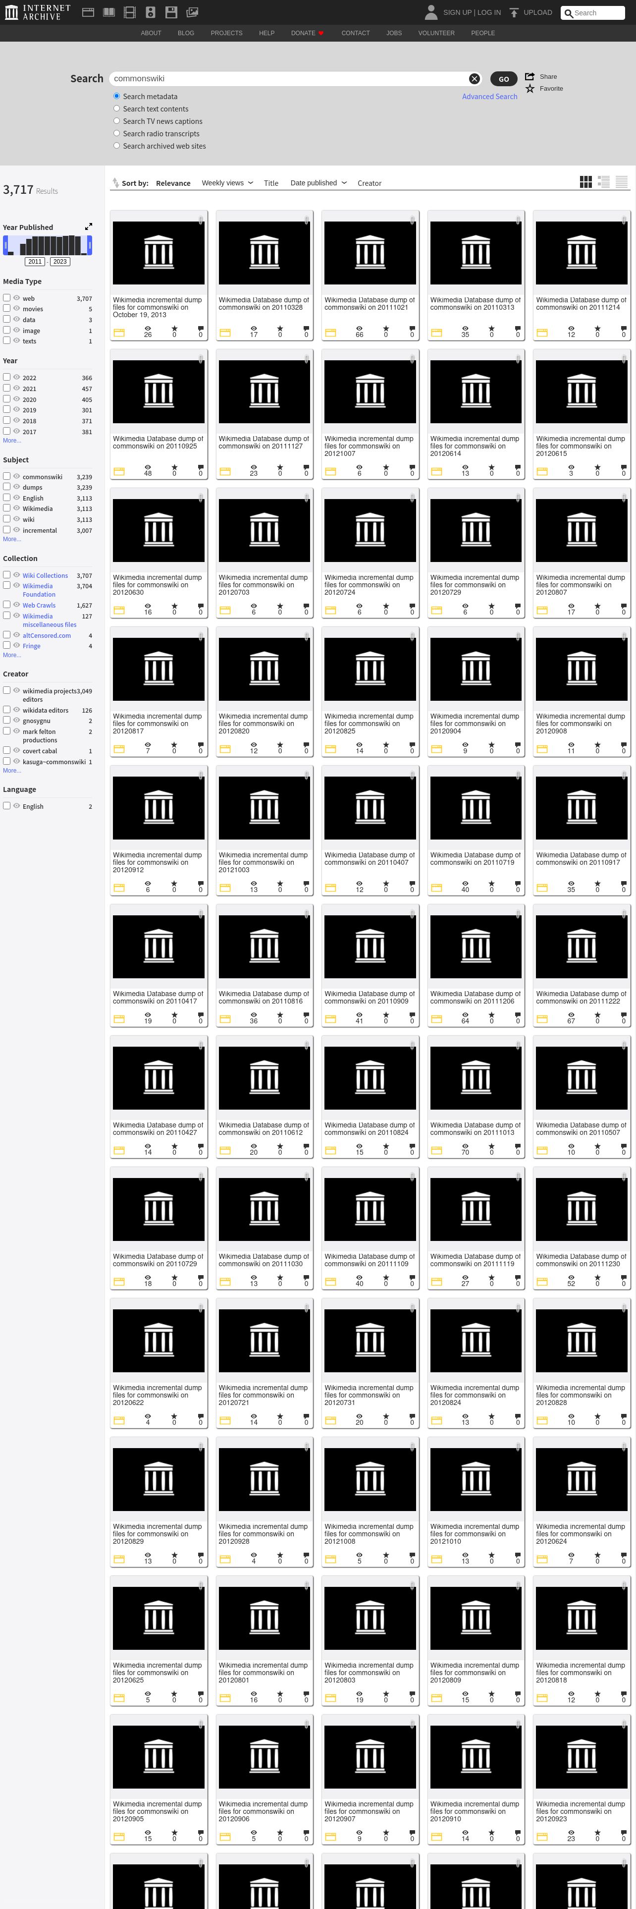Viewport: 636px width, 1909px height.
Task: Open the Internet Archive home logo
Action: click(x=38, y=12)
